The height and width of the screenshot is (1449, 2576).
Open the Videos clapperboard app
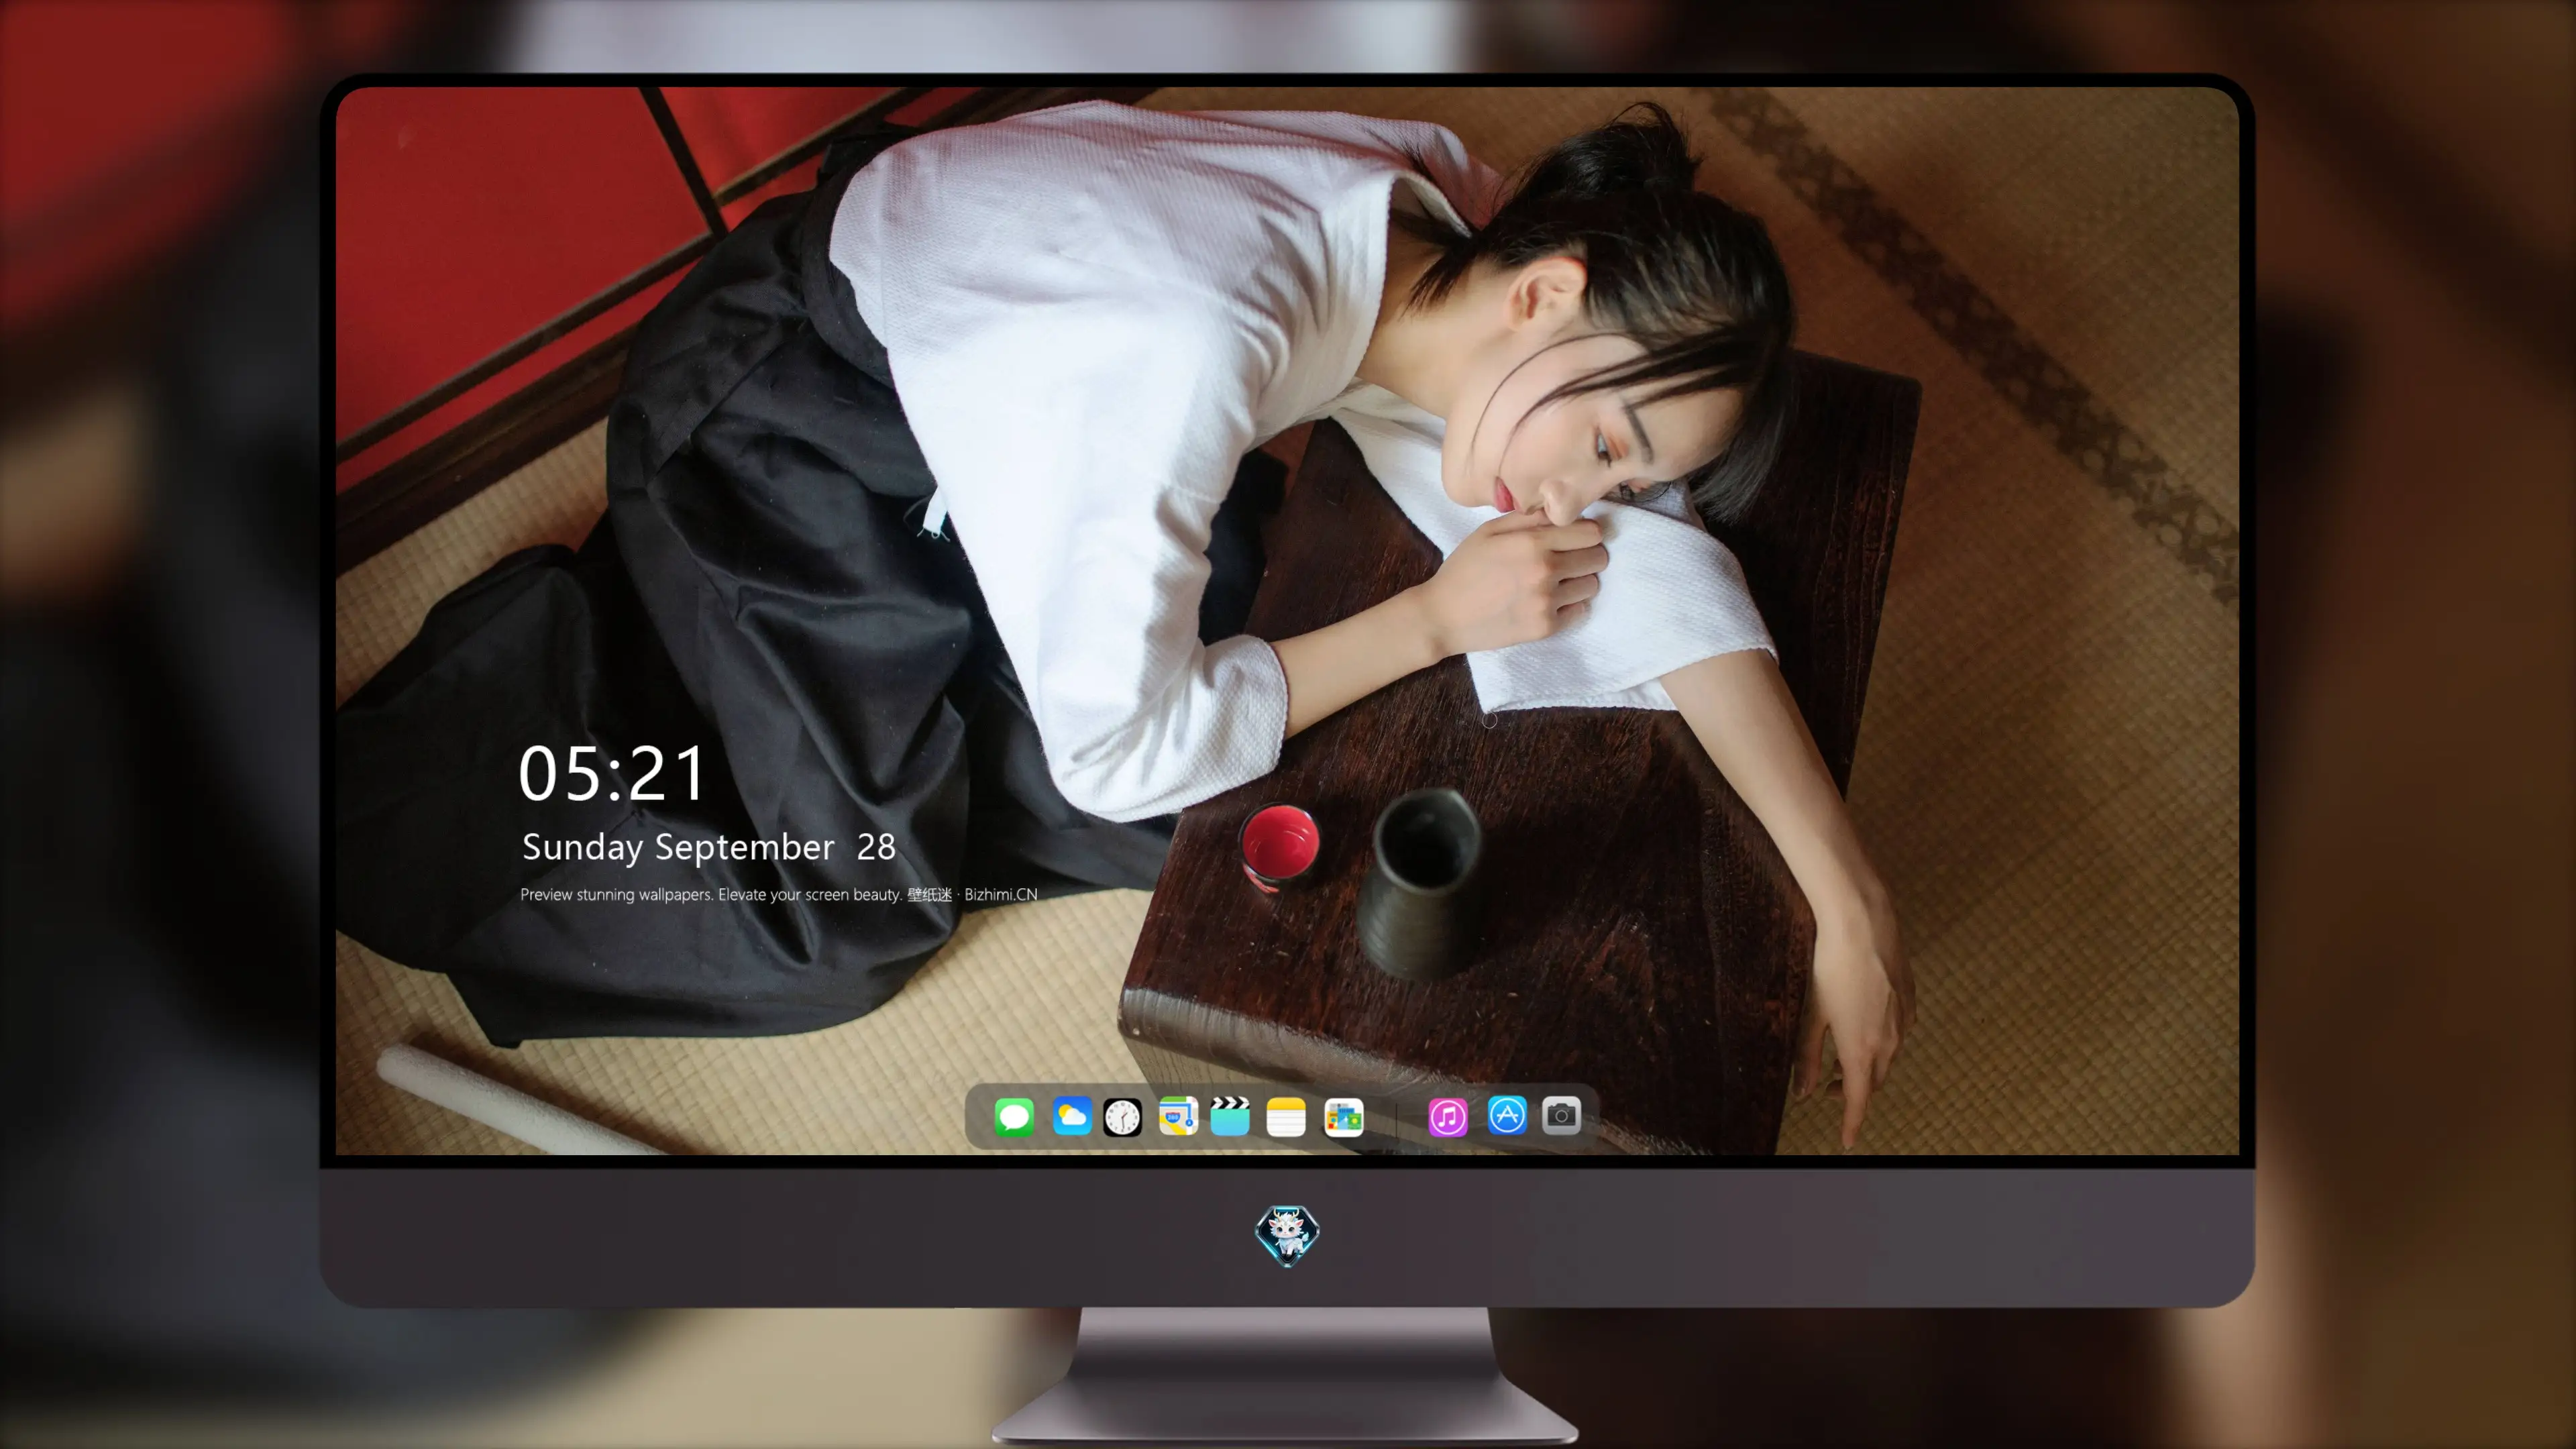[1230, 1116]
